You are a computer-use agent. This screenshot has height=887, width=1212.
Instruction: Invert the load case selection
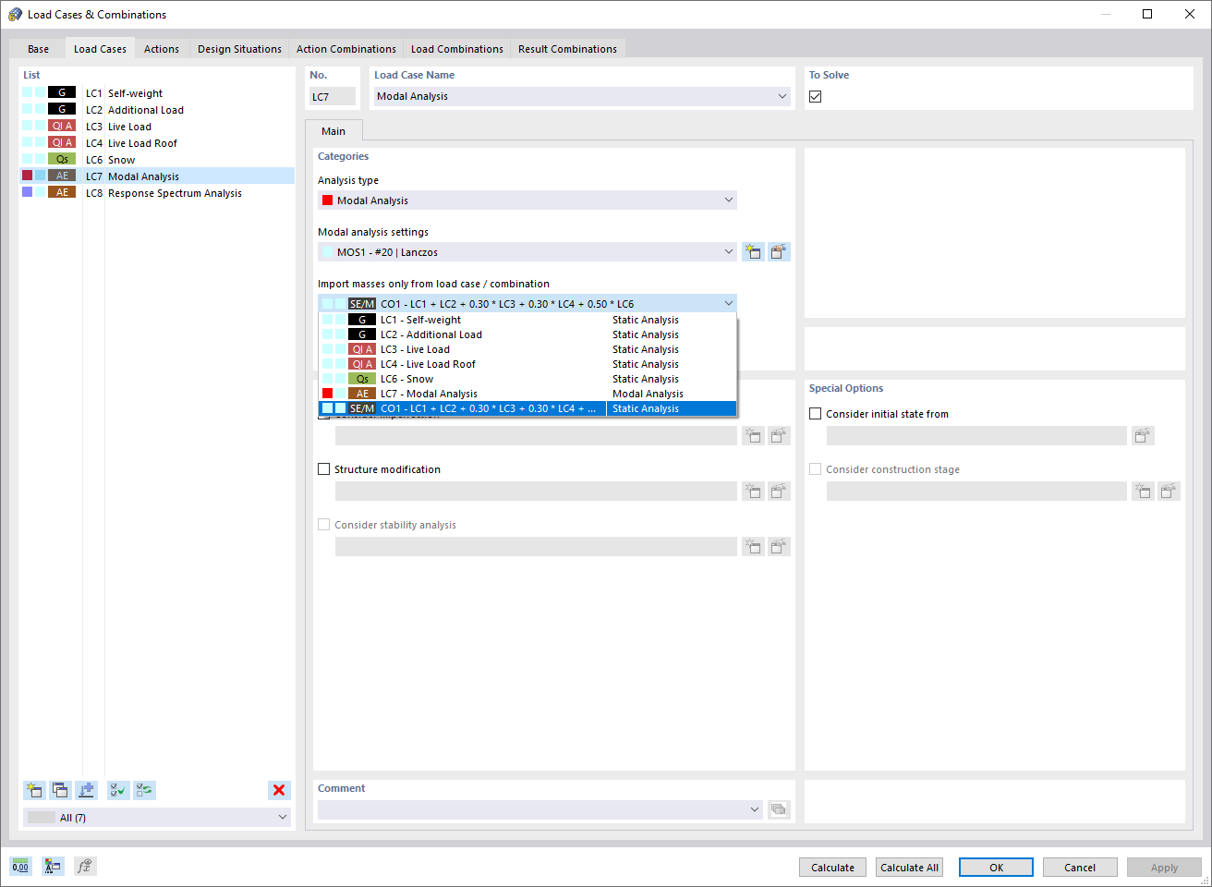tap(143, 790)
